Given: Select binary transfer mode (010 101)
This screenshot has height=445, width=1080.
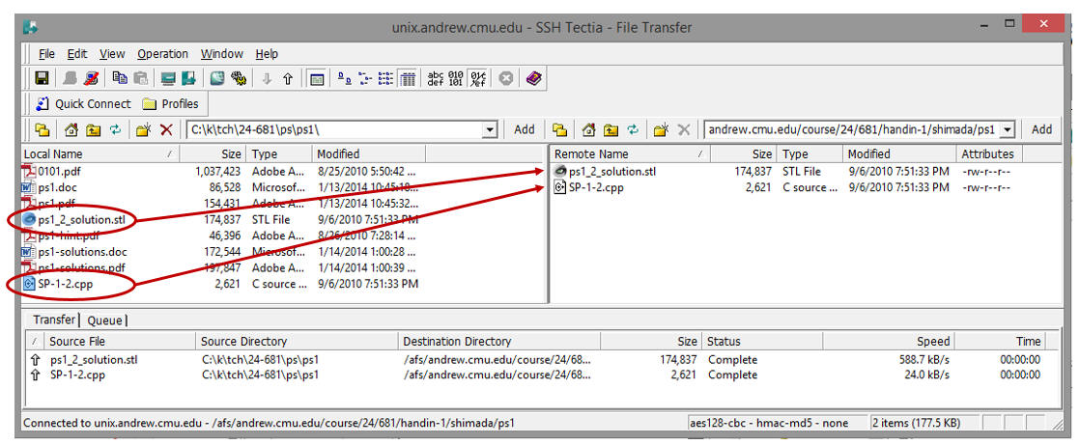Looking at the screenshot, I should tap(456, 78).
